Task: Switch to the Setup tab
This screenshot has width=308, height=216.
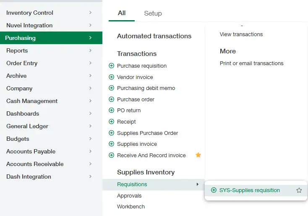Action: [x=153, y=13]
